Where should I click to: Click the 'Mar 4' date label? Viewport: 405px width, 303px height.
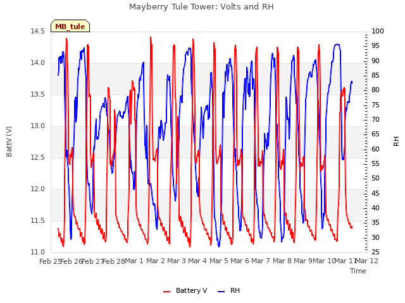click(197, 261)
